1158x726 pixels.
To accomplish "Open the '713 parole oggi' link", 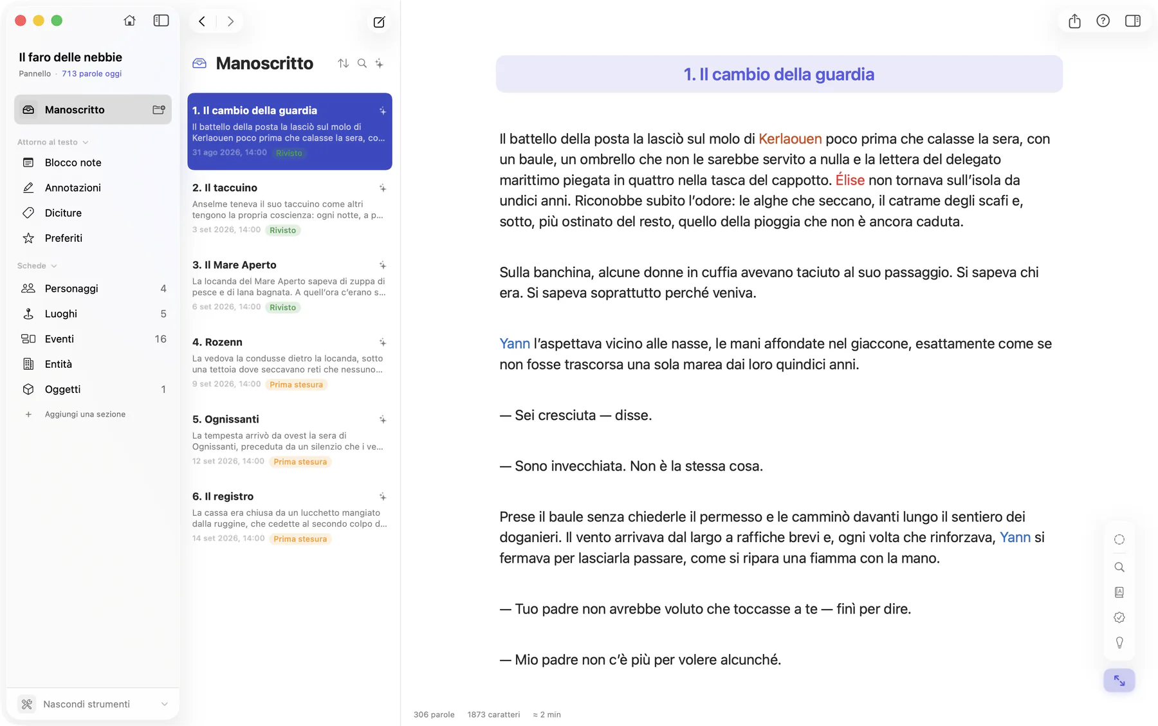I will 91,74.
